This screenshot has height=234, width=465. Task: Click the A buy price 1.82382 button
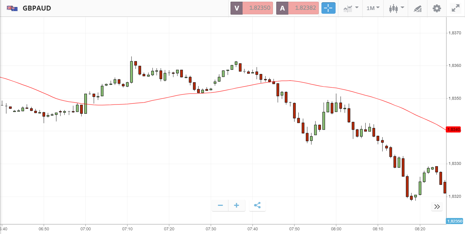pos(297,8)
